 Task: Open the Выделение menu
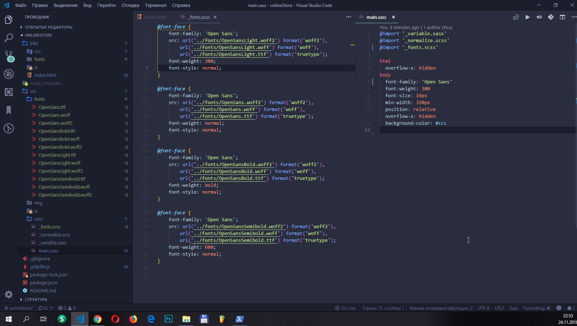[x=66, y=5]
